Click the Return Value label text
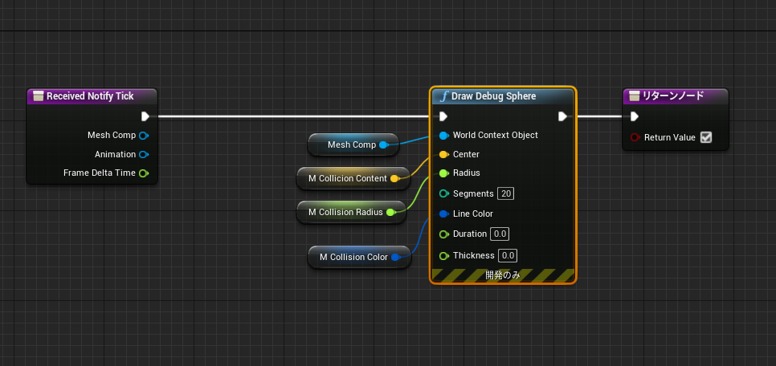776x366 pixels. pyautogui.click(x=670, y=137)
